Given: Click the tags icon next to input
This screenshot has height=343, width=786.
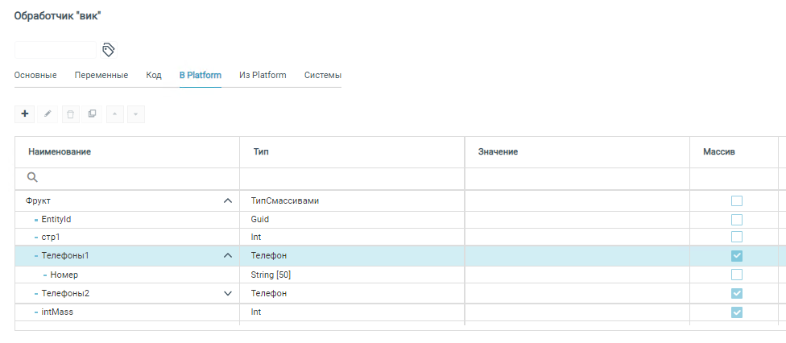Looking at the screenshot, I should [x=109, y=50].
